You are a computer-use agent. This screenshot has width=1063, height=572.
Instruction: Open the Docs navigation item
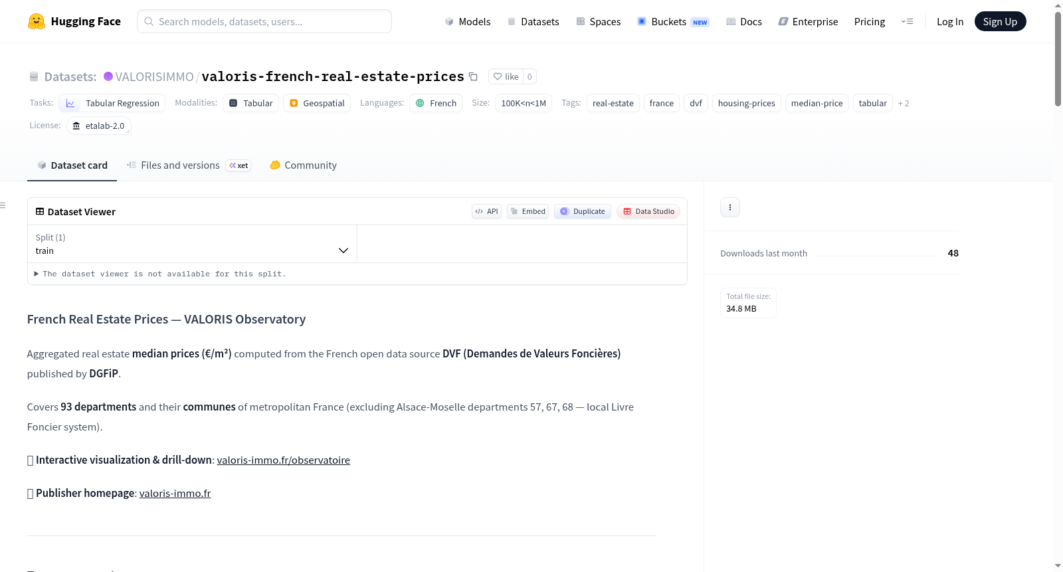point(744,21)
